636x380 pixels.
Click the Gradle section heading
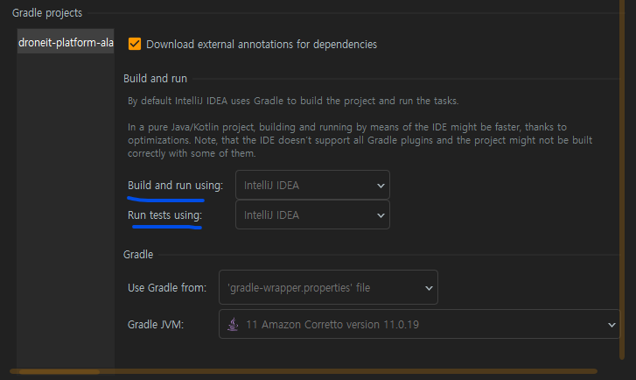click(138, 255)
